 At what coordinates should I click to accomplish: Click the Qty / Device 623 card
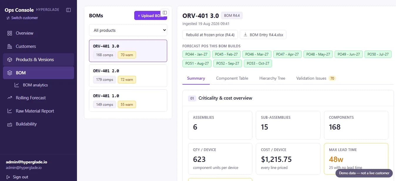pos(220,159)
